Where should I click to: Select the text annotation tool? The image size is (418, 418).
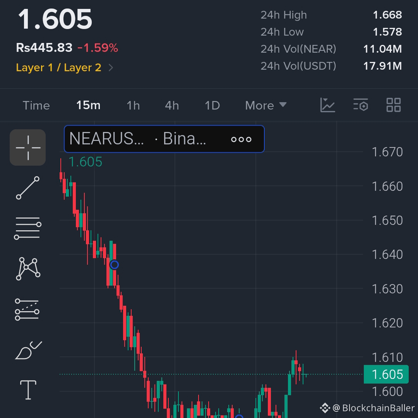[x=28, y=390]
